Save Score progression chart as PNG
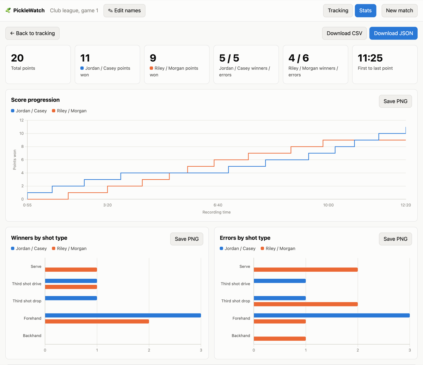The image size is (423, 365). pyautogui.click(x=395, y=101)
